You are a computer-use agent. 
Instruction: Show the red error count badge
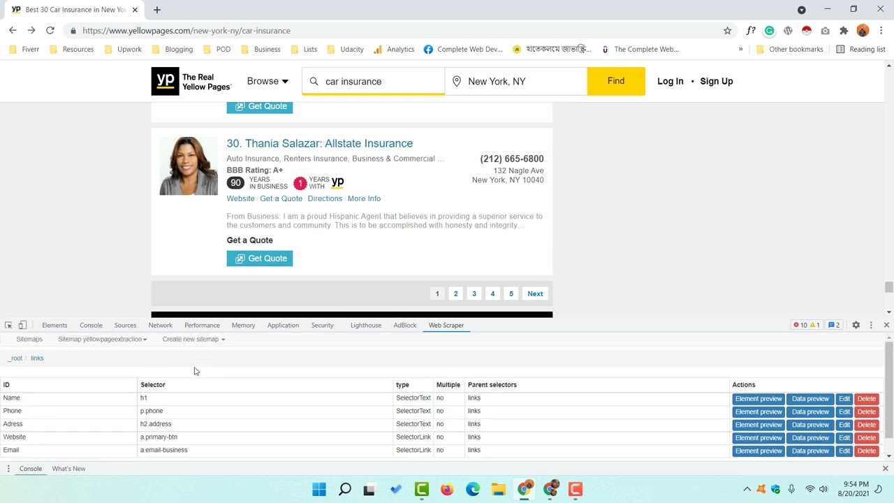pos(800,326)
